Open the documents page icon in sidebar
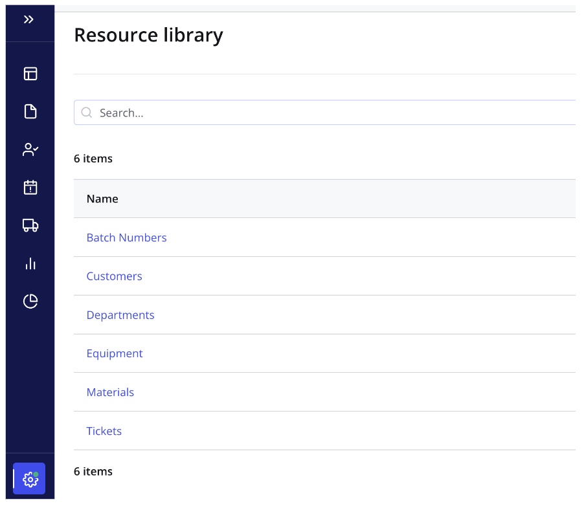 click(30, 112)
